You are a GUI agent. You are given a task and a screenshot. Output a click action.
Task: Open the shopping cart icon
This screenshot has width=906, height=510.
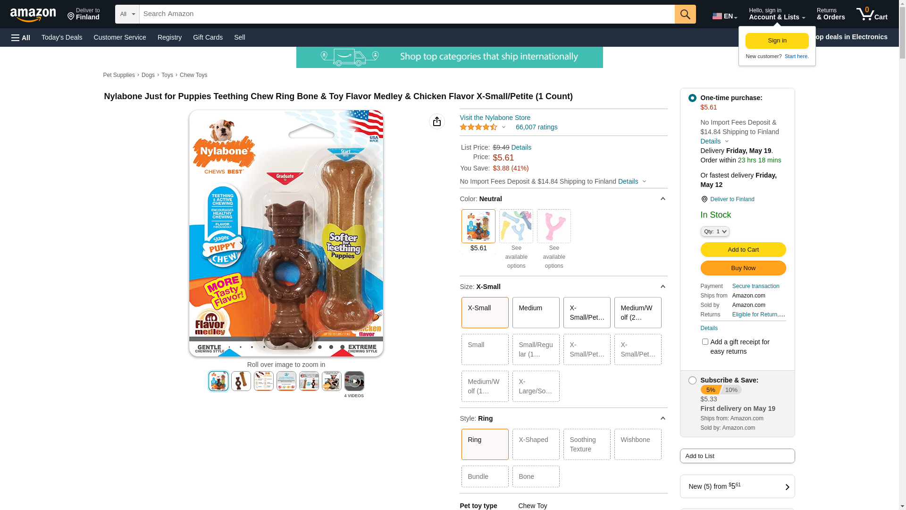[x=872, y=14]
